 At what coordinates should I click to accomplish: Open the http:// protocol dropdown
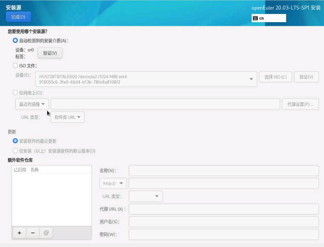pos(113,183)
